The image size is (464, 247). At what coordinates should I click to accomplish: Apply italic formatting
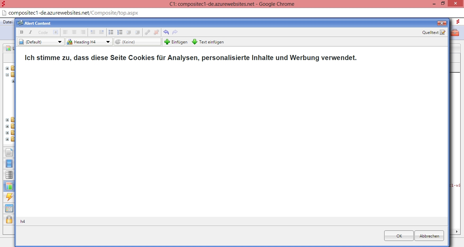(30, 32)
